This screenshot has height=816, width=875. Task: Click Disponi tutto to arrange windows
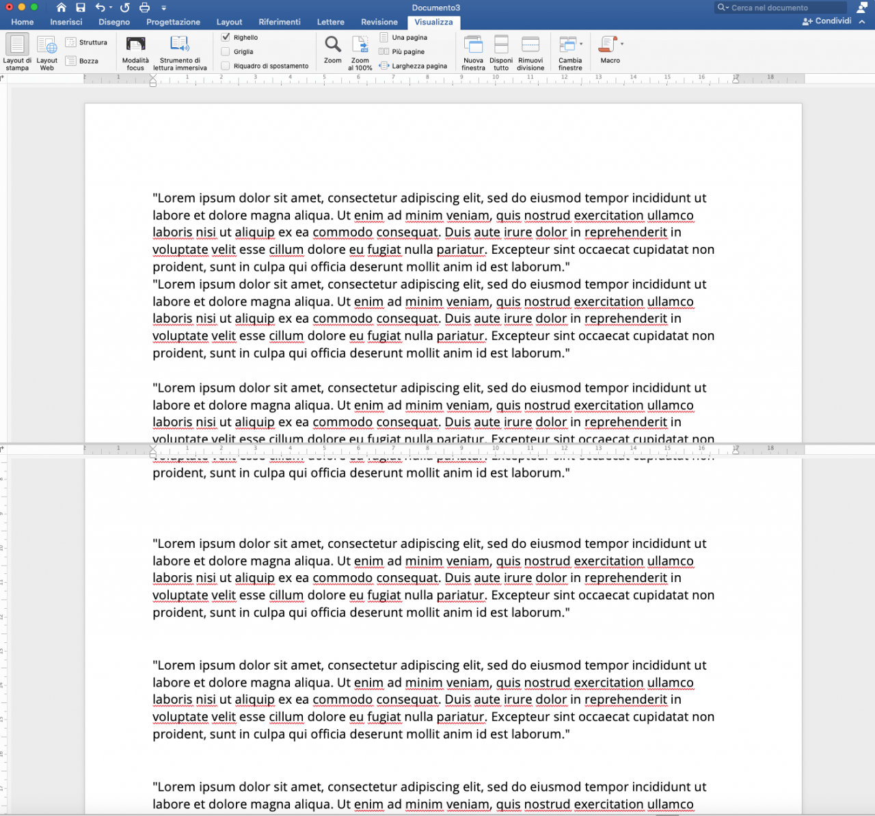pos(501,52)
